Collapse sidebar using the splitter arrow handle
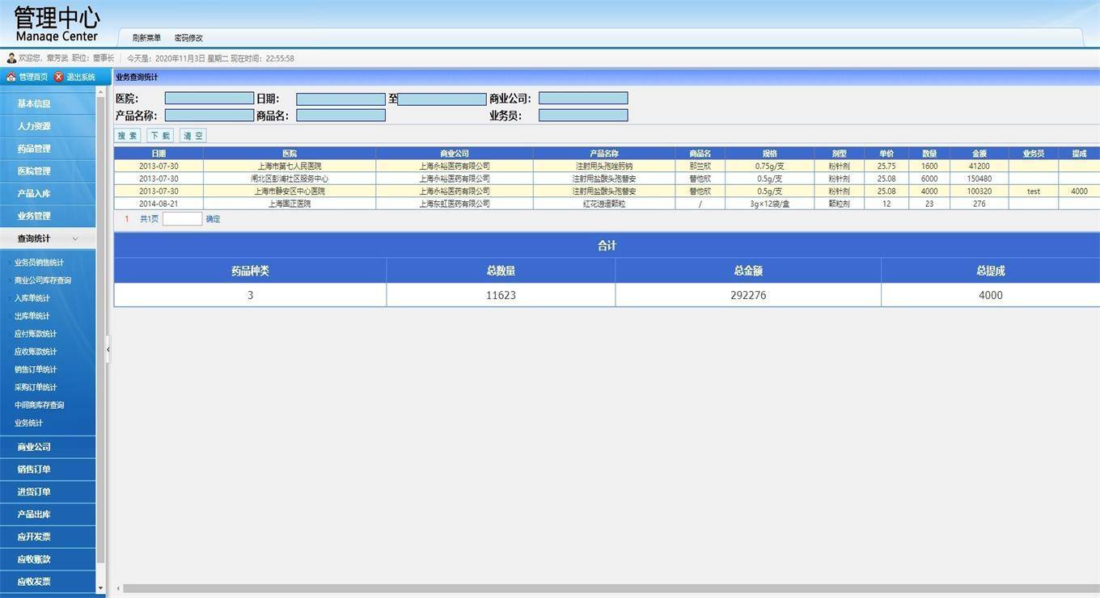1100x598 pixels. (108, 349)
